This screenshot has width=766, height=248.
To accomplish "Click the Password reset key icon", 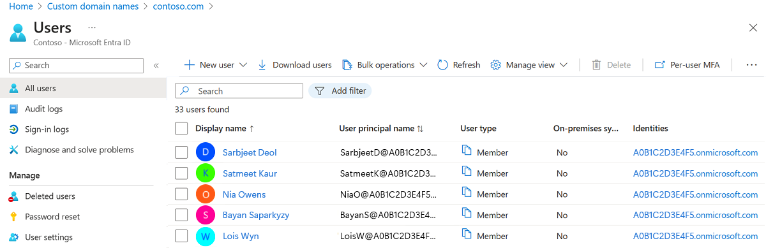I will tap(14, 217).
